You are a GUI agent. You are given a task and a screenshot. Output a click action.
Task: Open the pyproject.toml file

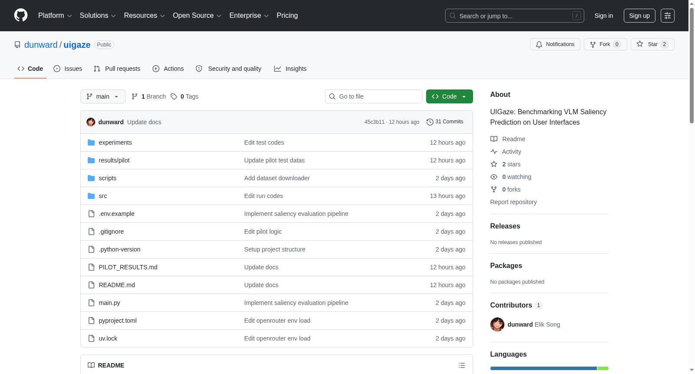118,321
